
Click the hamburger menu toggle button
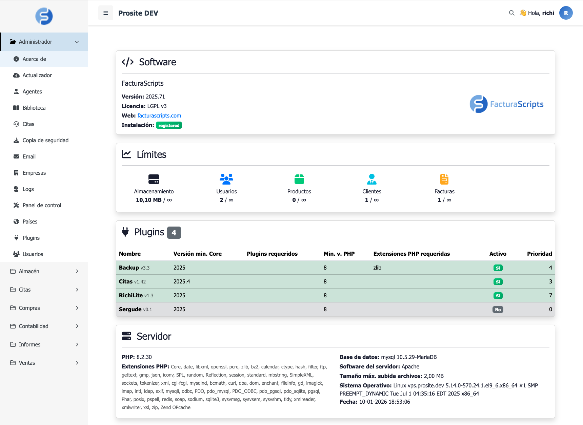point(106,13)
